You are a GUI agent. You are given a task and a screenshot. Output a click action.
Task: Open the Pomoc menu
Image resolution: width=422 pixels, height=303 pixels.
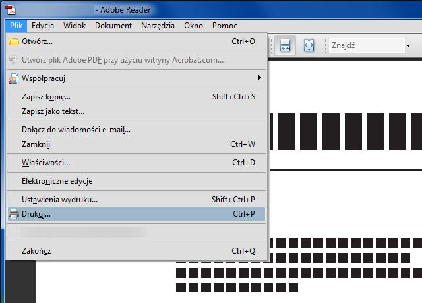click(224, 26)
